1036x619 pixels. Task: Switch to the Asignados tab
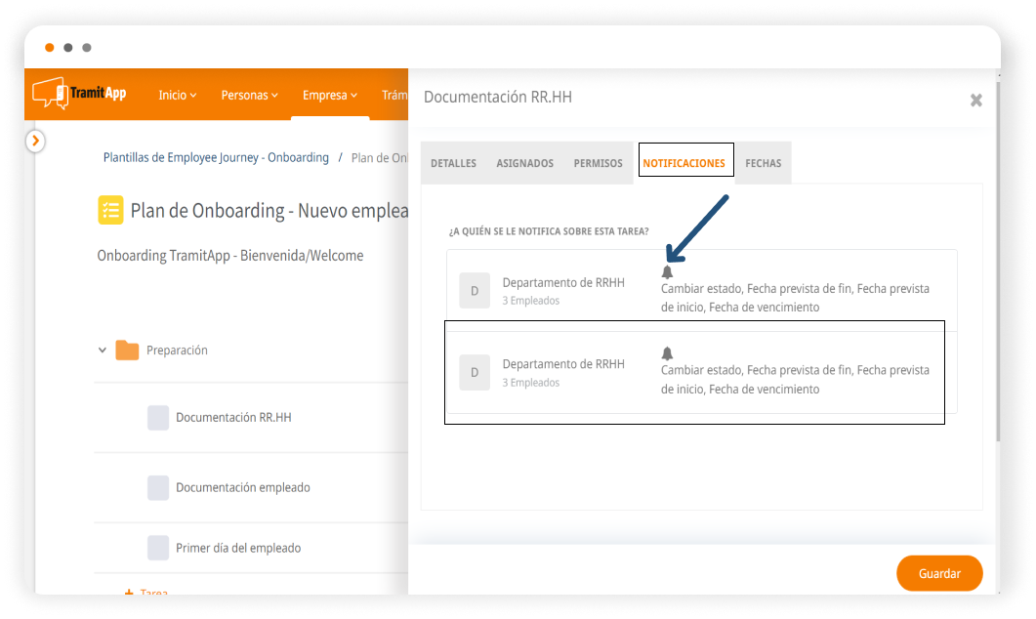pos(524,164)
